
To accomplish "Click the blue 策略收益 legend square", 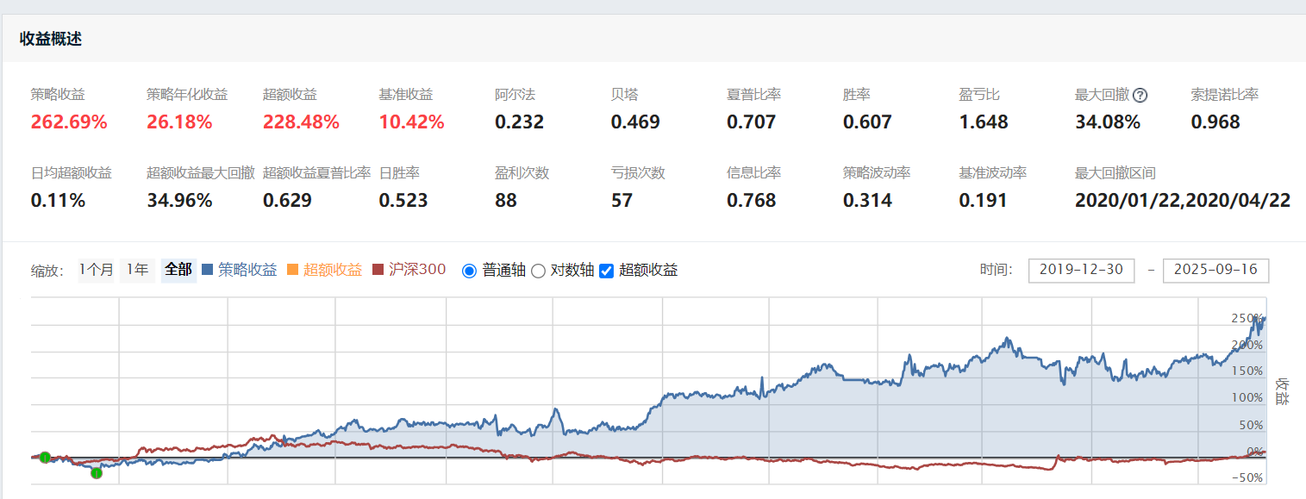I will click(x=207, y=270).
